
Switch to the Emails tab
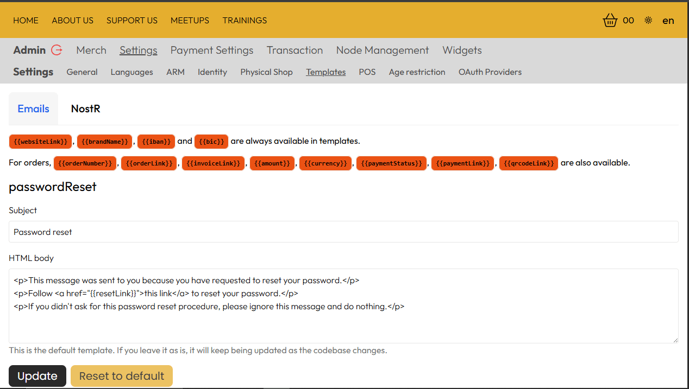(33, 109)
